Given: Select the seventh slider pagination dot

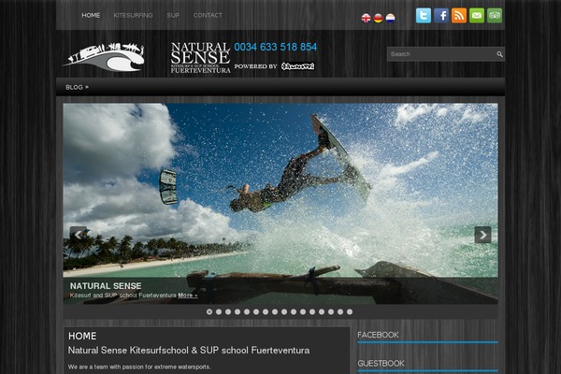Looking at the screenshot, I should [x=266, y=311].
